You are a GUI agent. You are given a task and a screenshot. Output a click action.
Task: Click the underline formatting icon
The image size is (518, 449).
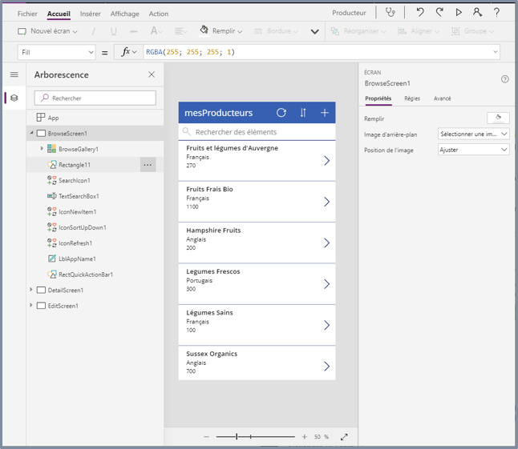pyautogui.click(x=114, y=31)
